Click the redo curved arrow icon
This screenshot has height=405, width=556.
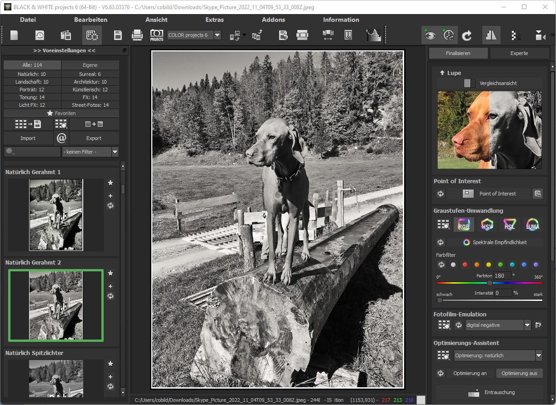(x=467, y=35)
